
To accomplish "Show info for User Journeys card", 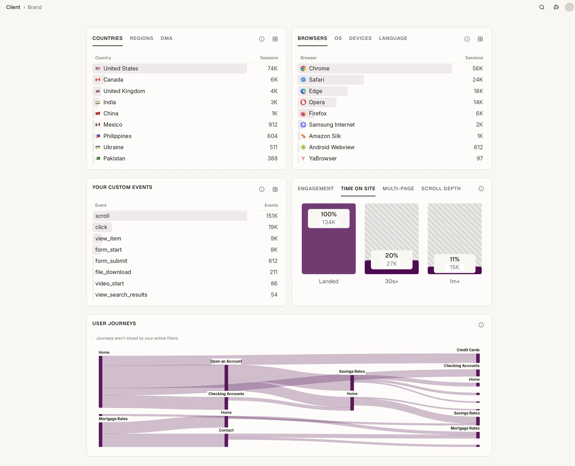I will pos(481,325).
